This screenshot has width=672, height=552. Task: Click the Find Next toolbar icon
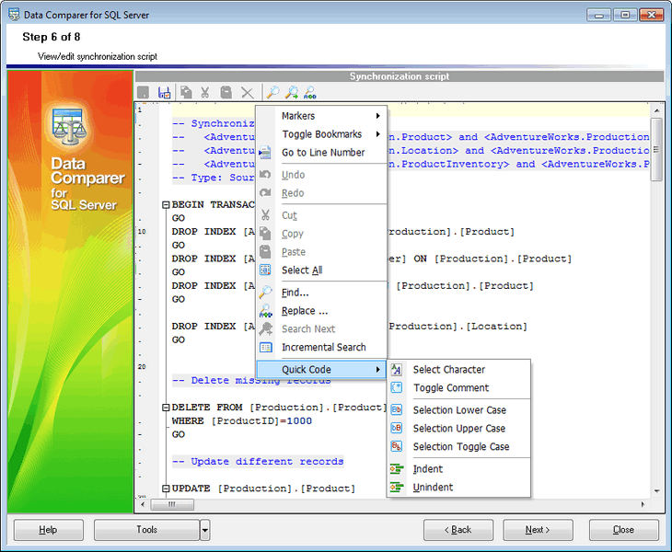292,92
